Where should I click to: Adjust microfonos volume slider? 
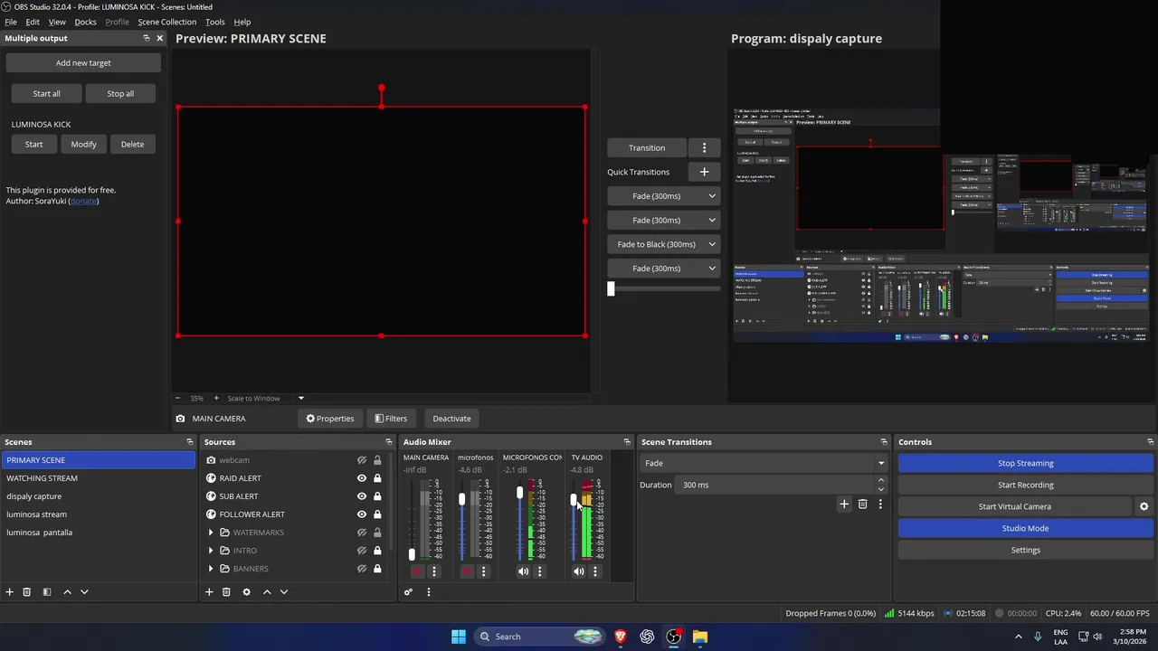click(x=461, y=499)
